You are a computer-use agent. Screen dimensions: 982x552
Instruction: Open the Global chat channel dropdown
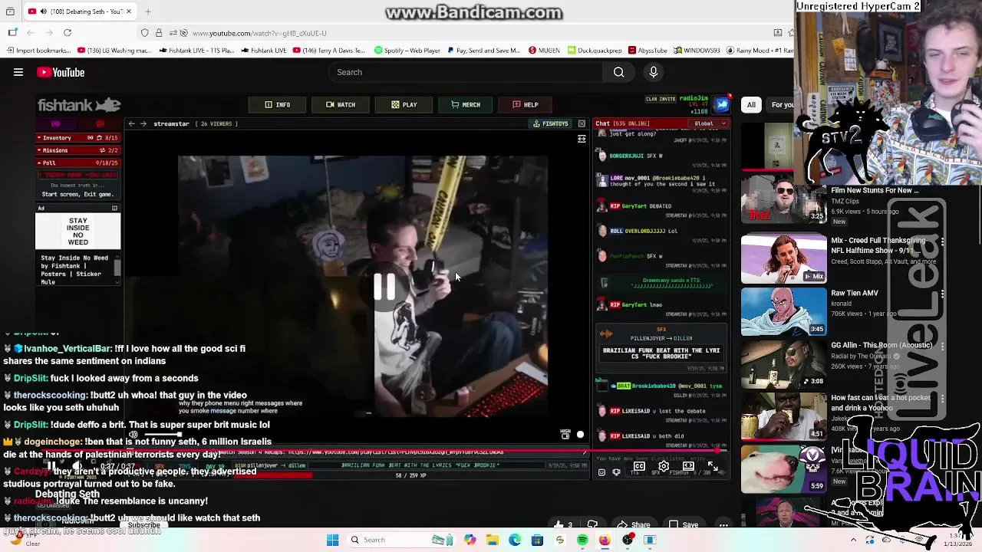pyautogui.click(x=710, y=123)
